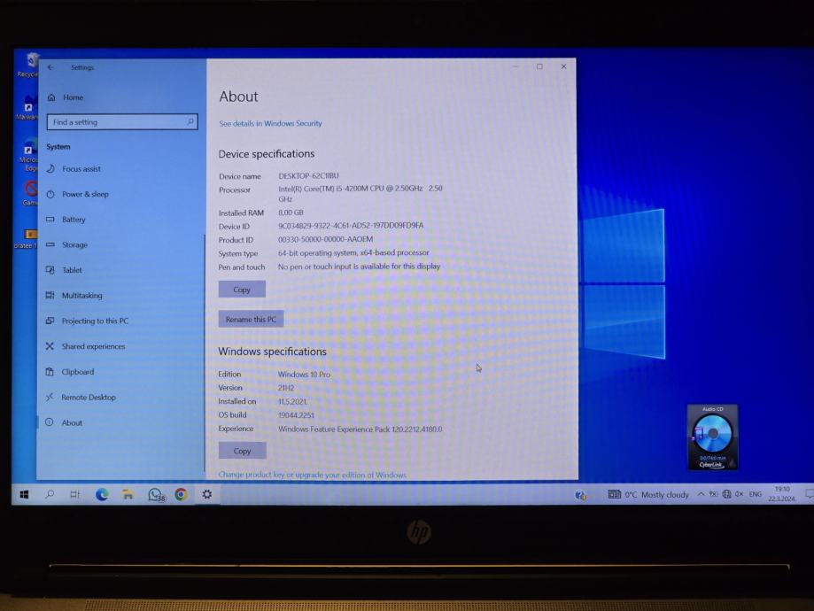Maximize the Settings window
Screen dimensions: 814x611
tap(540, 66)
